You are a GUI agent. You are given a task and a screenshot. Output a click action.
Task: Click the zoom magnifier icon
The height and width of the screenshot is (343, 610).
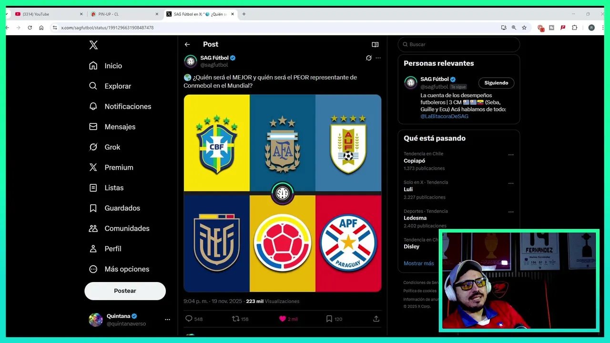514,28
